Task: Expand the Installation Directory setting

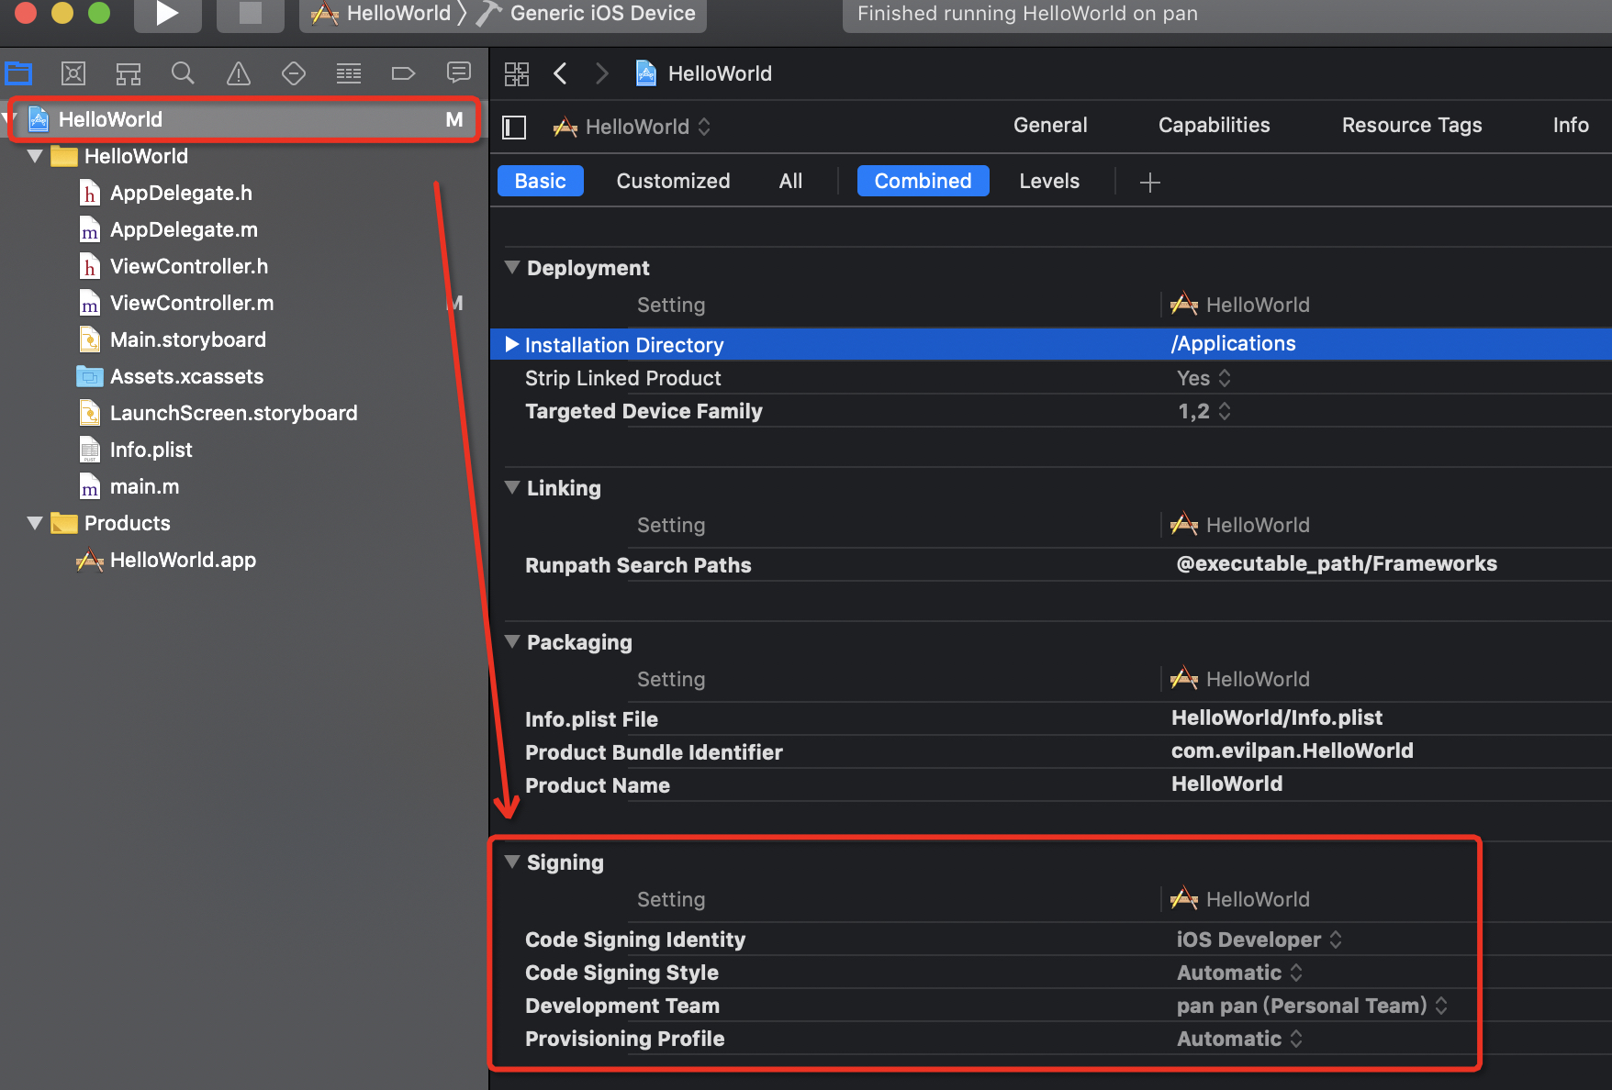Action: pyautogui.click(x=512, y=344)
